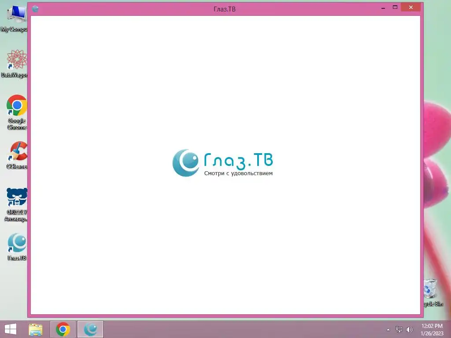Click the Глаз.ТВ window title-bar icon
This screenshot has height=338, width=451.
[x=35, y=9]
